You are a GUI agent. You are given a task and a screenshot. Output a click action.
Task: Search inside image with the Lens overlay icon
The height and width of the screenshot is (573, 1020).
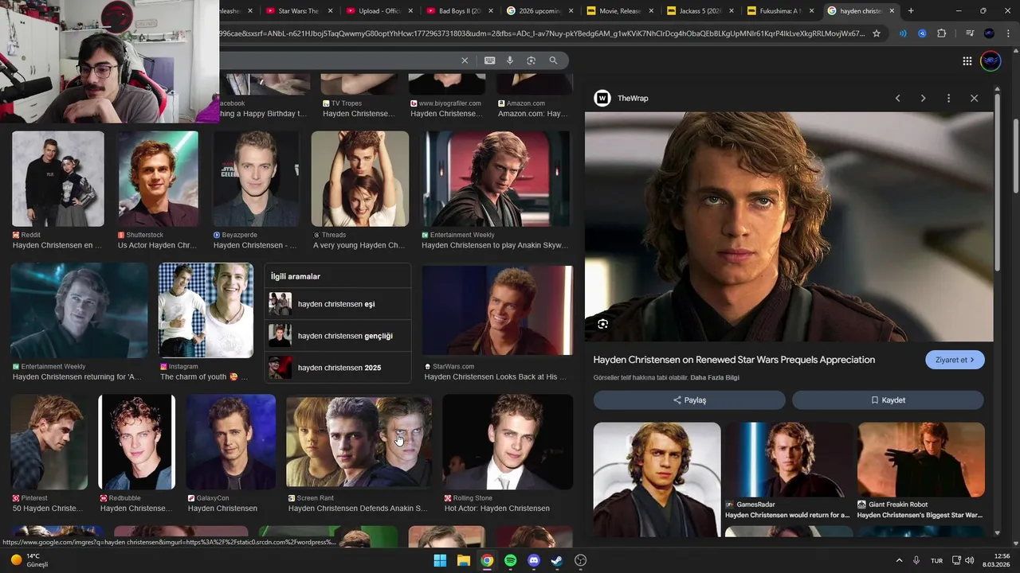[602, 324]
